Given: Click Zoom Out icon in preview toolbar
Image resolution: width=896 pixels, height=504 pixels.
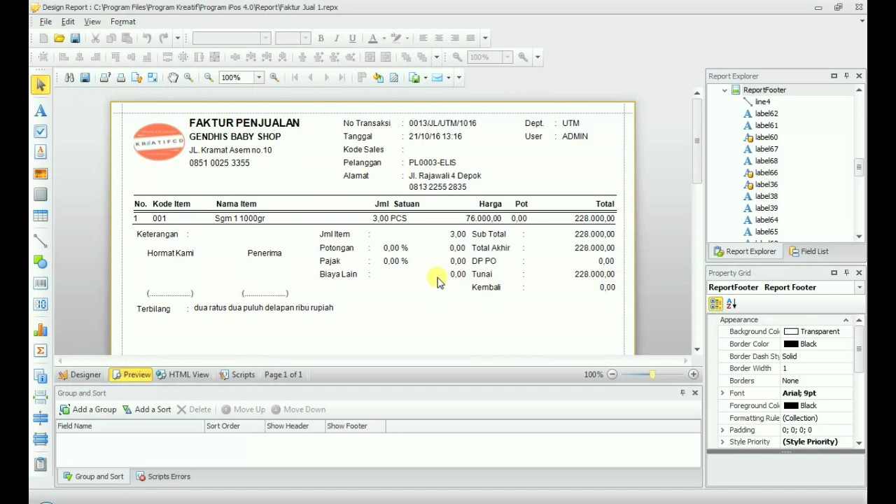Looking at the screenshot, I should [x=209, y=78].
